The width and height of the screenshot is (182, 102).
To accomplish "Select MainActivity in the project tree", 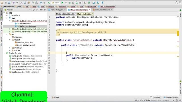I will (x=25, y=24).
